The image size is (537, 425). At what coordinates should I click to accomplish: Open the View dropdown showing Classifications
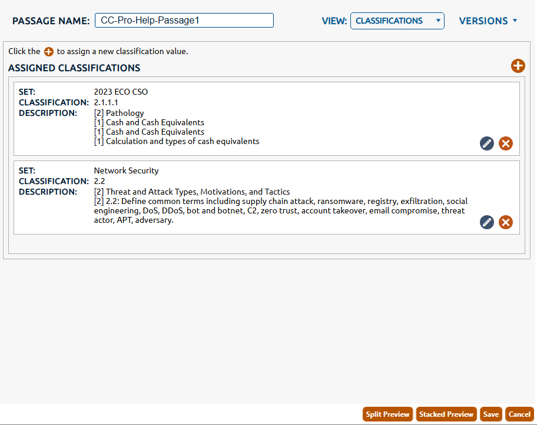397,21
